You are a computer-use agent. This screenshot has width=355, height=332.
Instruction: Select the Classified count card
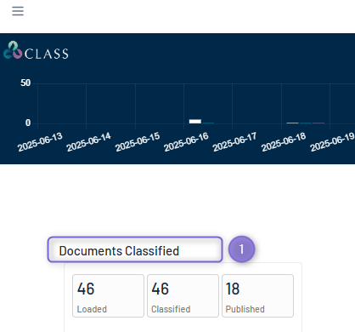click(183, 295)
